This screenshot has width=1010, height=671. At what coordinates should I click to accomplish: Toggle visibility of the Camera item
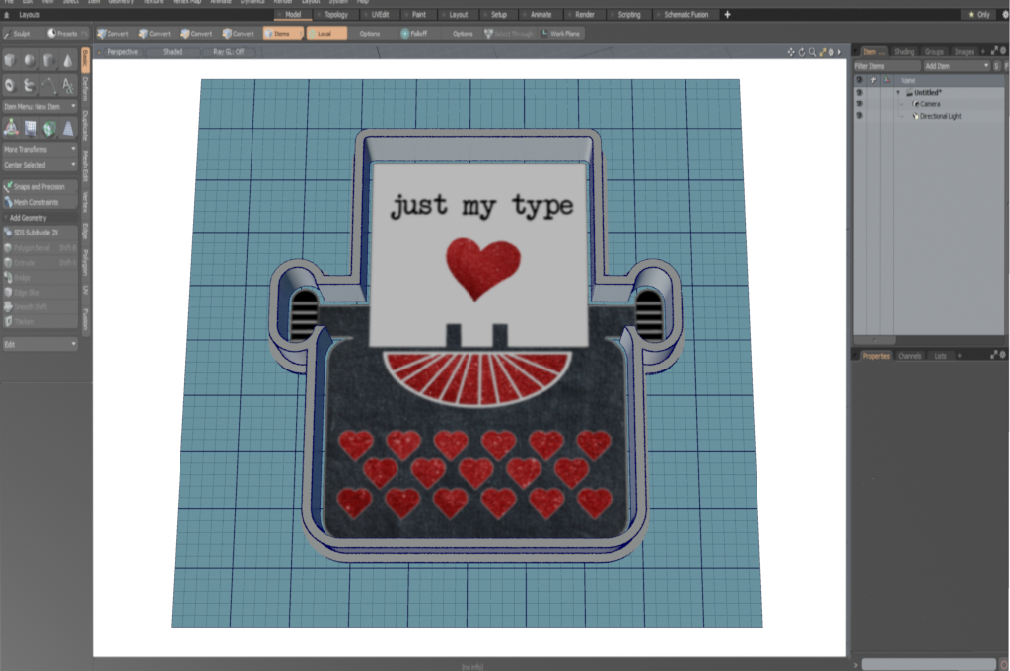[859, 104]
